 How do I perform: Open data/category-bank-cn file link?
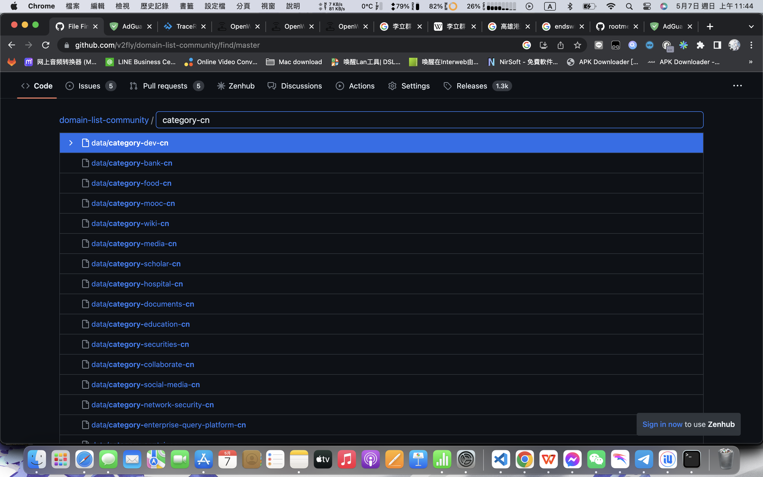click(132, 163)
